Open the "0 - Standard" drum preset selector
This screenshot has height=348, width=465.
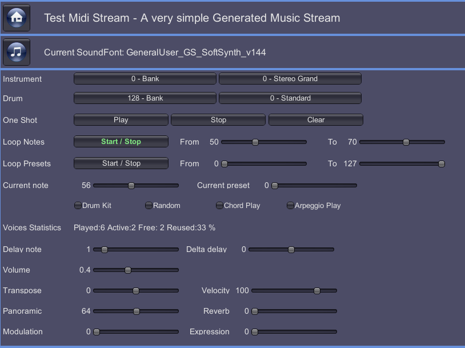pyautogui.click(x=290, y=98)
